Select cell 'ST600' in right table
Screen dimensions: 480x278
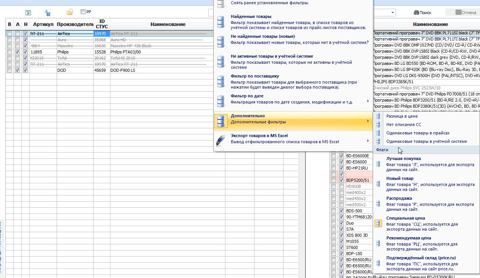(358, 247)
